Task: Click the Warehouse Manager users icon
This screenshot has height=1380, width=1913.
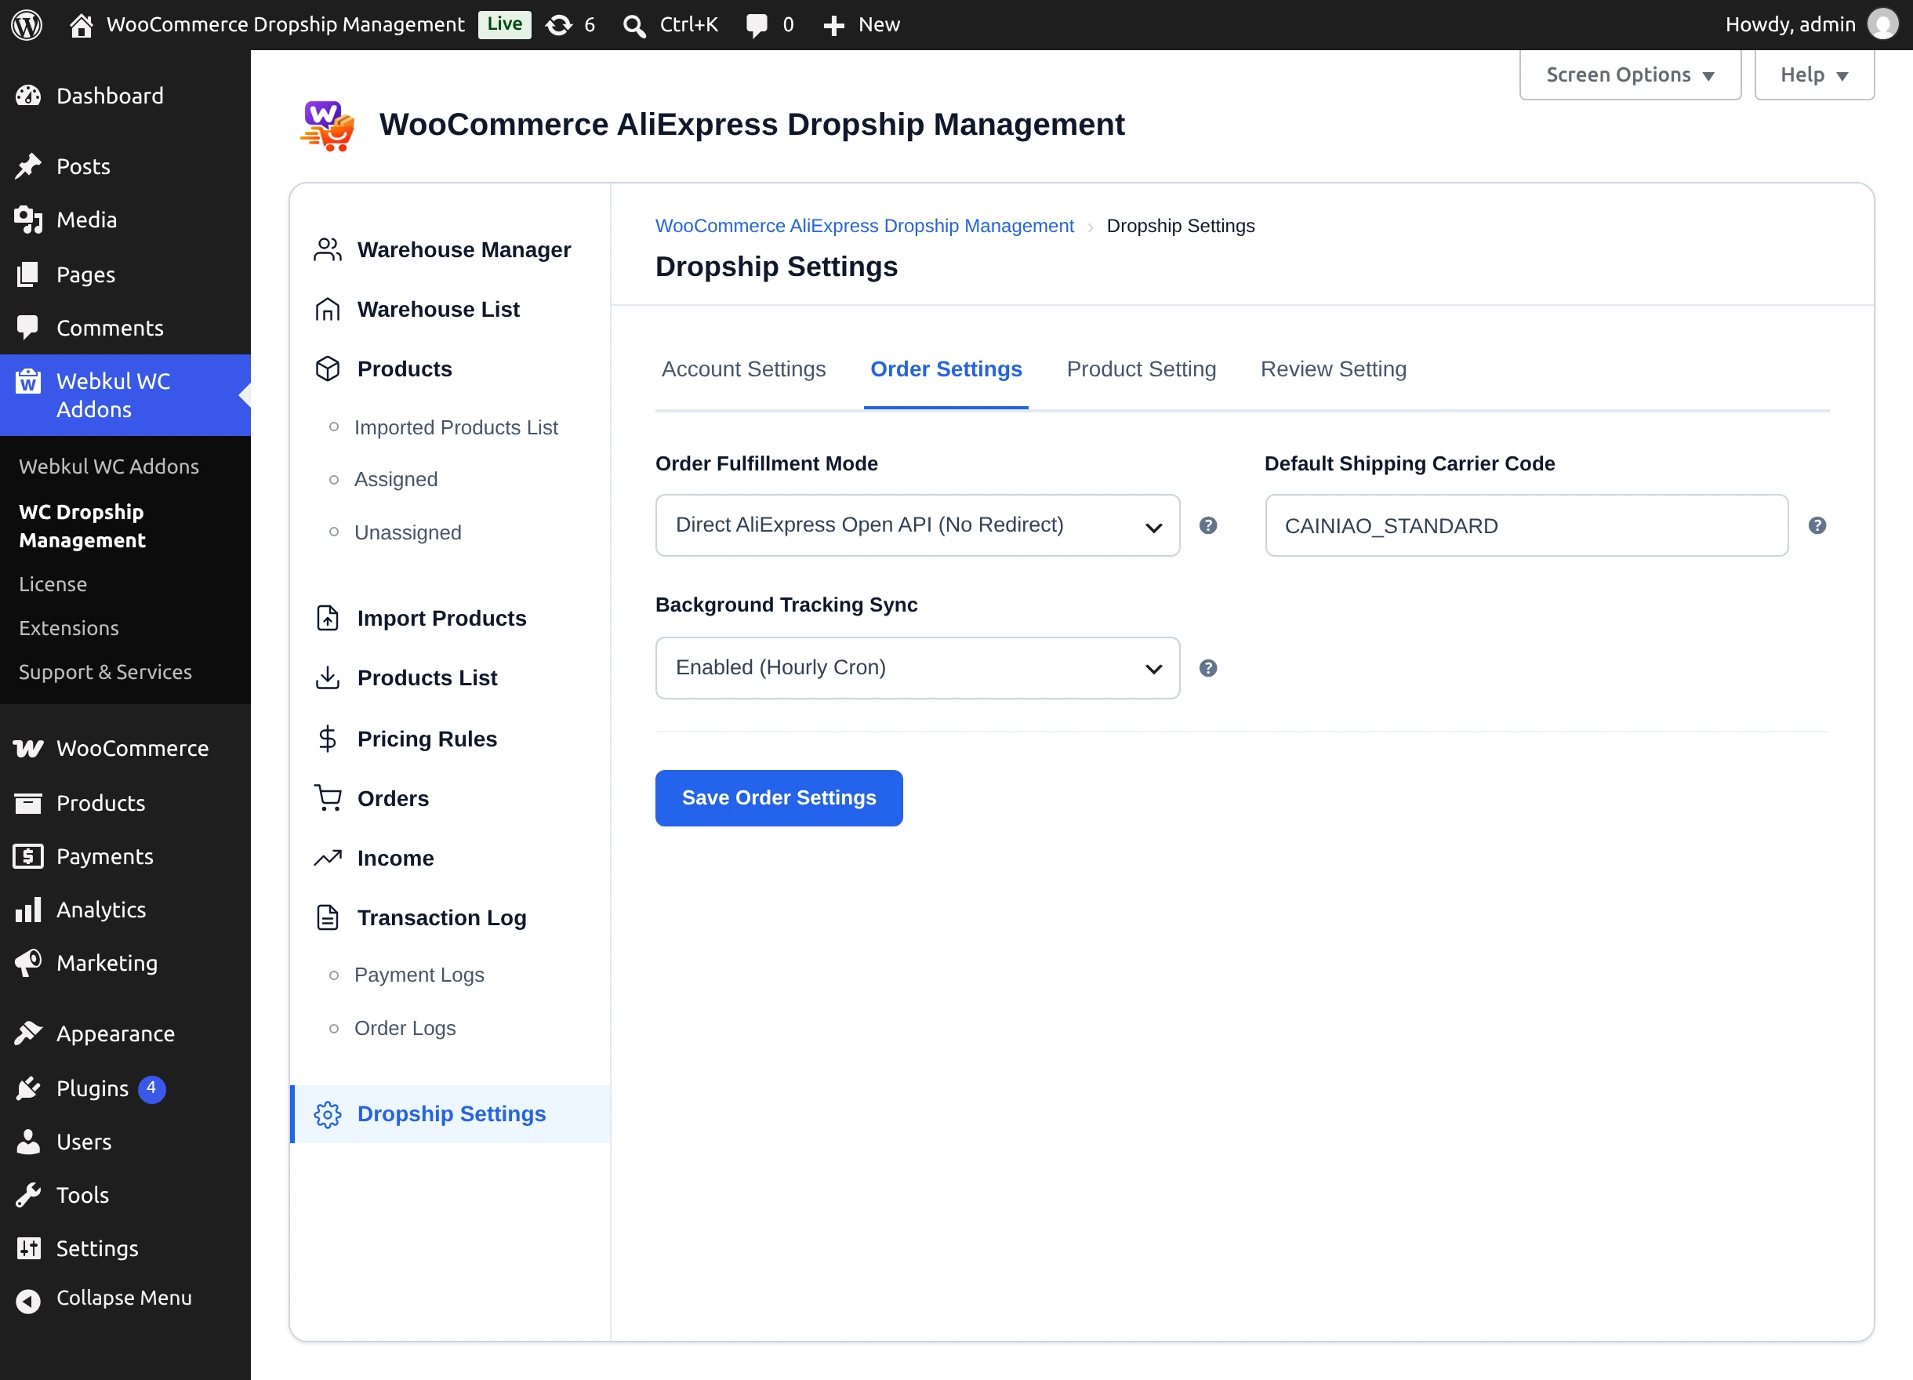Action: point(327,249)
